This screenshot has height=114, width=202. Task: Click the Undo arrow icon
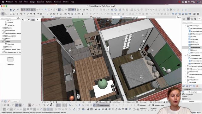tap(3, 10)
